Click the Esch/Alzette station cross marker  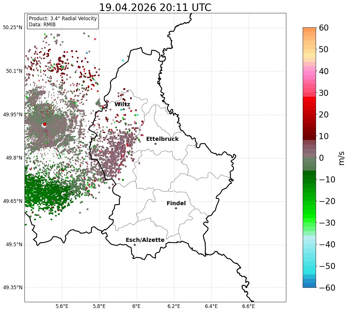click(x=135, y=245)
